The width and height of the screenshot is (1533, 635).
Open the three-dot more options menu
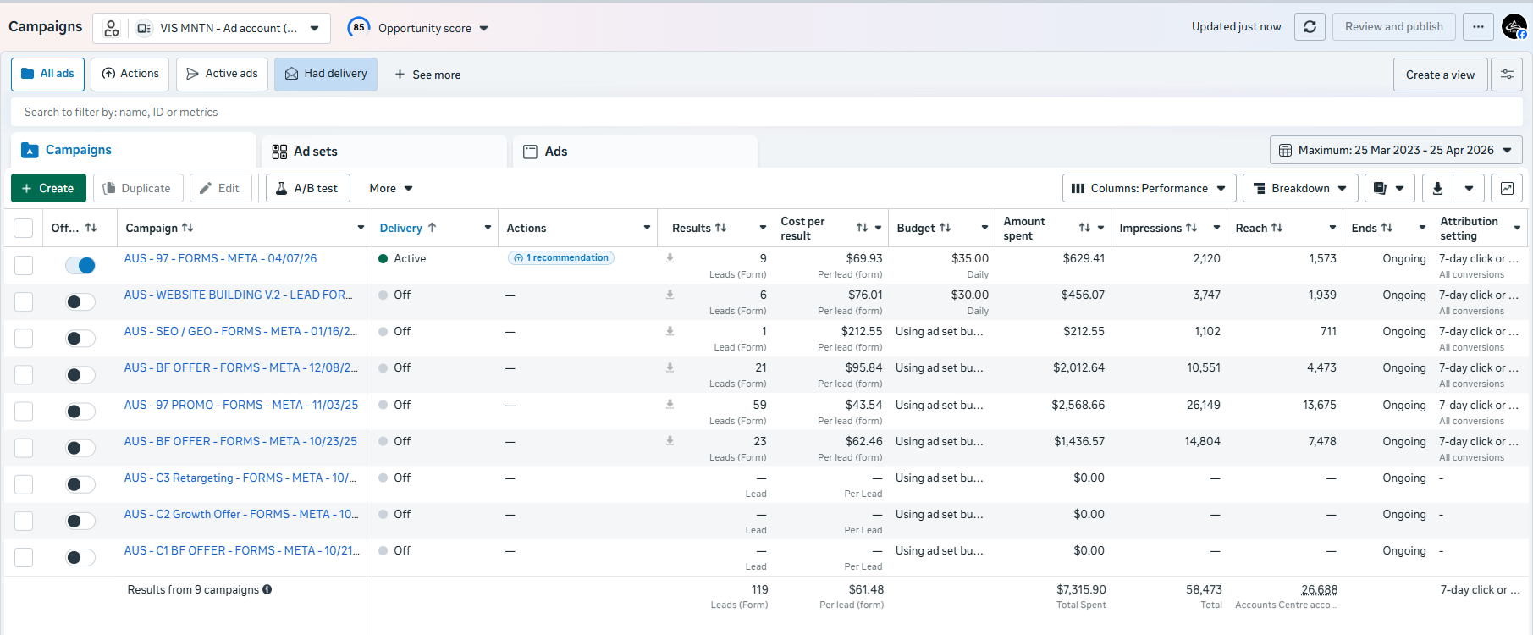1478,27
